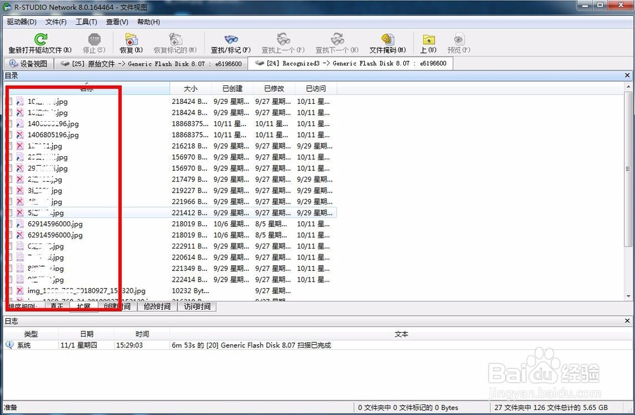This screenshot has width=635, height=415.
Task: Click the R-Studio app icon in the title bar
Action: [7, 7]
